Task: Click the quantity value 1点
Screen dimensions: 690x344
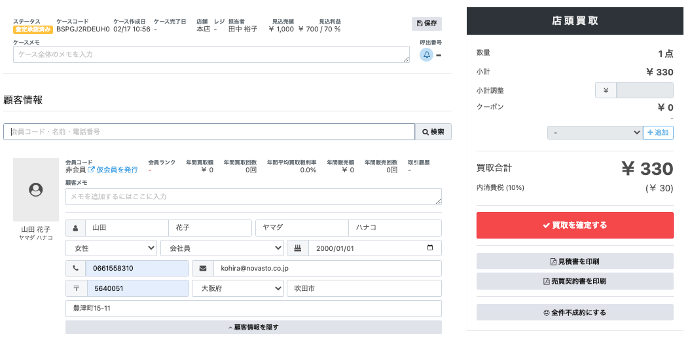Action: click(x=665, y=54)
